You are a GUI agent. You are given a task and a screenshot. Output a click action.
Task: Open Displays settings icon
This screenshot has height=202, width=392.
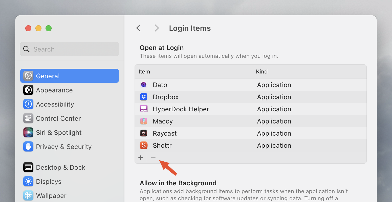28,182
